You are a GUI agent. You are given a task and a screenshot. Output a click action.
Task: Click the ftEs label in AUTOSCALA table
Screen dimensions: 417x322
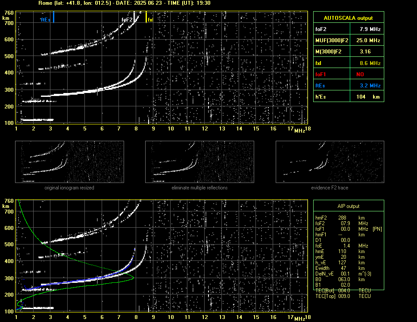tap(320, 86)
